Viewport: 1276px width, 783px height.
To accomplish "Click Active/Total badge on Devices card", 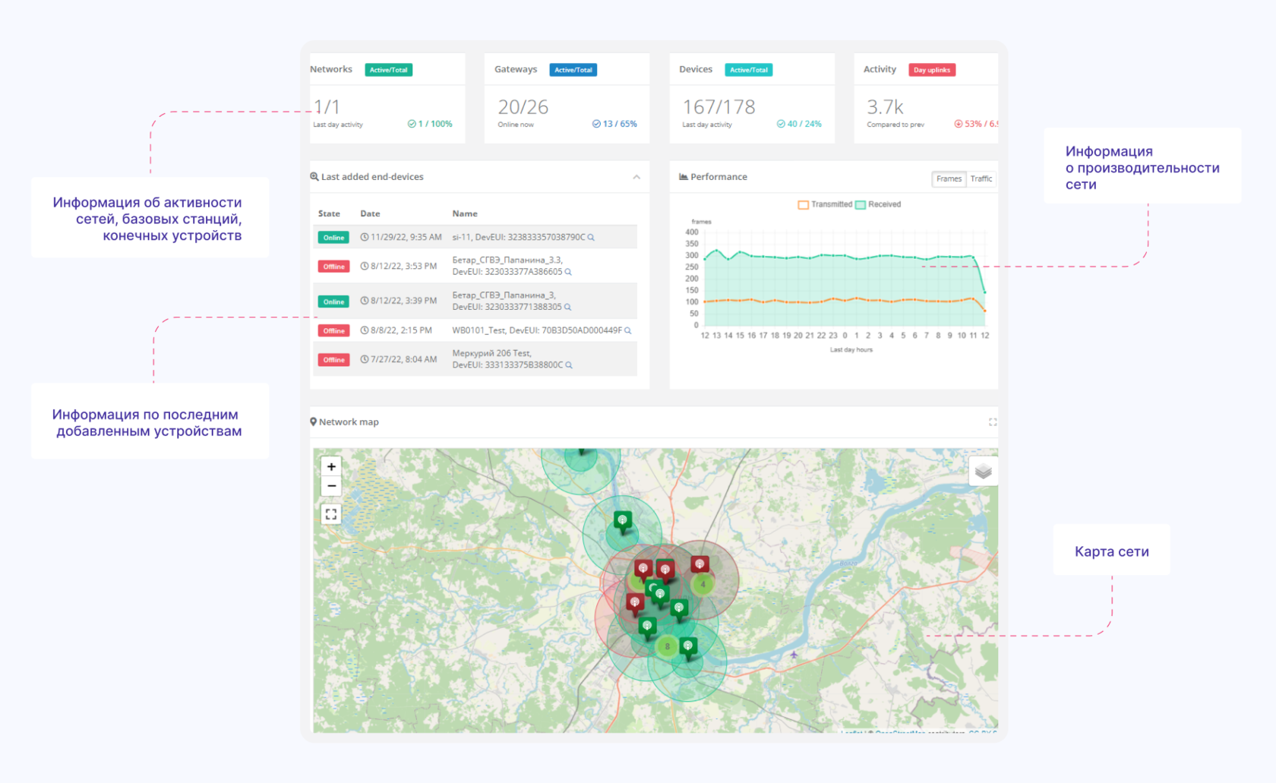I will point(748,70).
